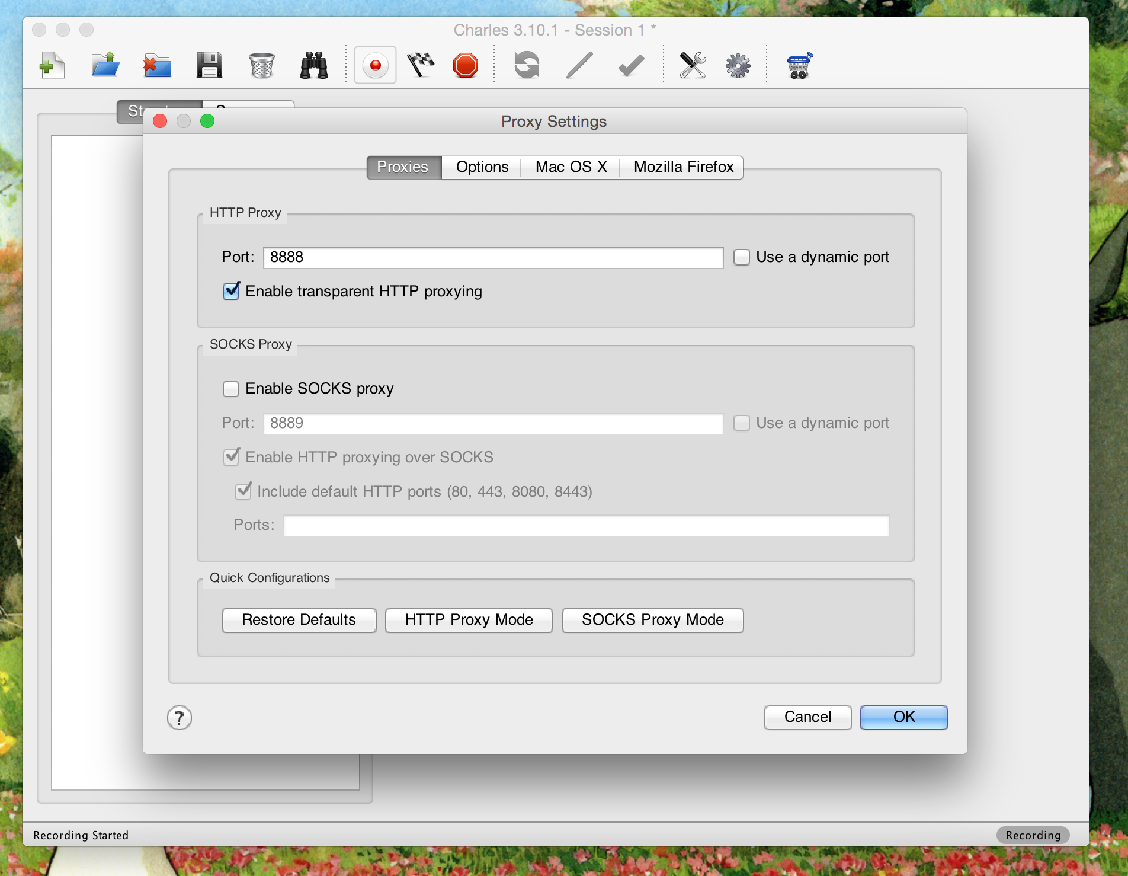Uncheck Enable transparent HTTP proxying
Viewport: 1128px width, 876px height.
coord(231,291)
